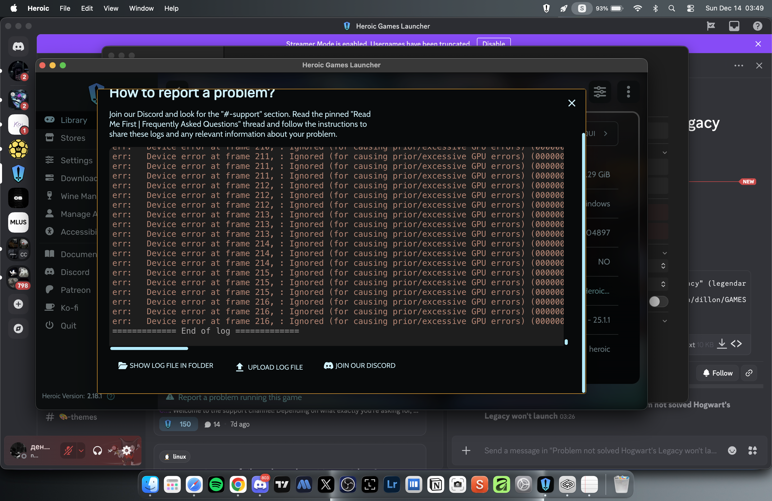Image resolution: width=772 pixels, height=501 pixels.
Task: Click the horizontal scrollbar under the log
Action: (x=149, y=348)
